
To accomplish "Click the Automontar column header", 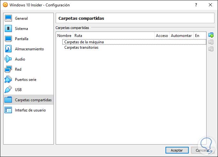I will coord(180,36).
